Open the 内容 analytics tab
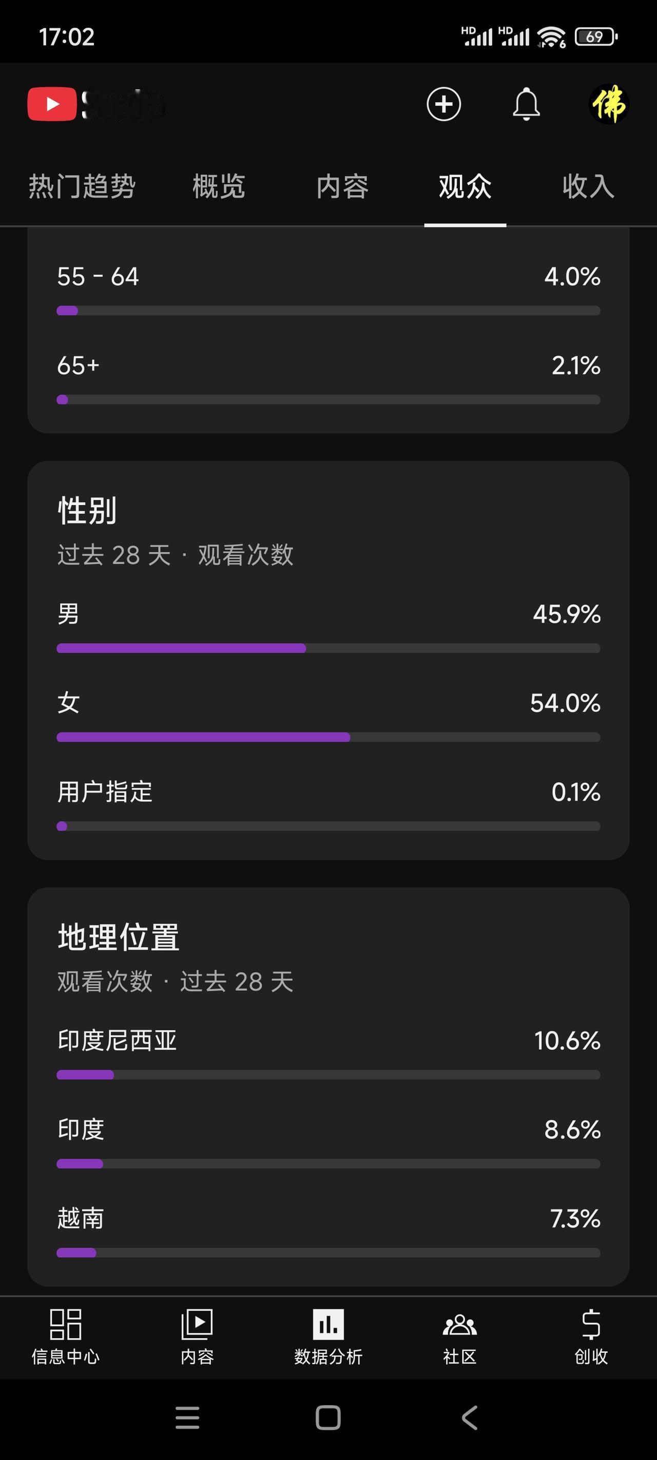Image resolution: width=657 pixels, height=1460 pixels. coord(342,186)
